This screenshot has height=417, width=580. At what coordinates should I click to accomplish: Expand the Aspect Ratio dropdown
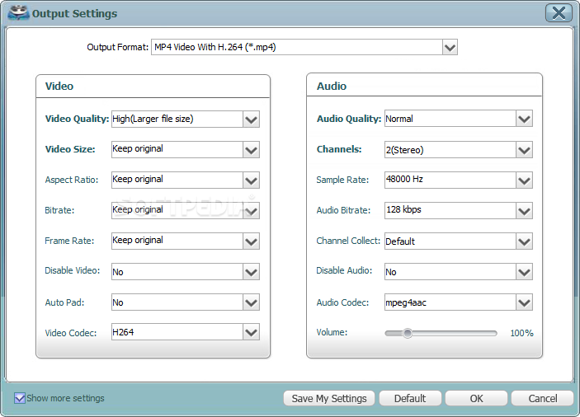[251, 180]
